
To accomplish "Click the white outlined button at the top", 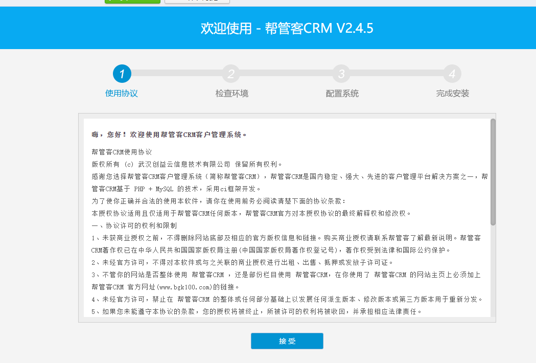I will pos(197,1).
